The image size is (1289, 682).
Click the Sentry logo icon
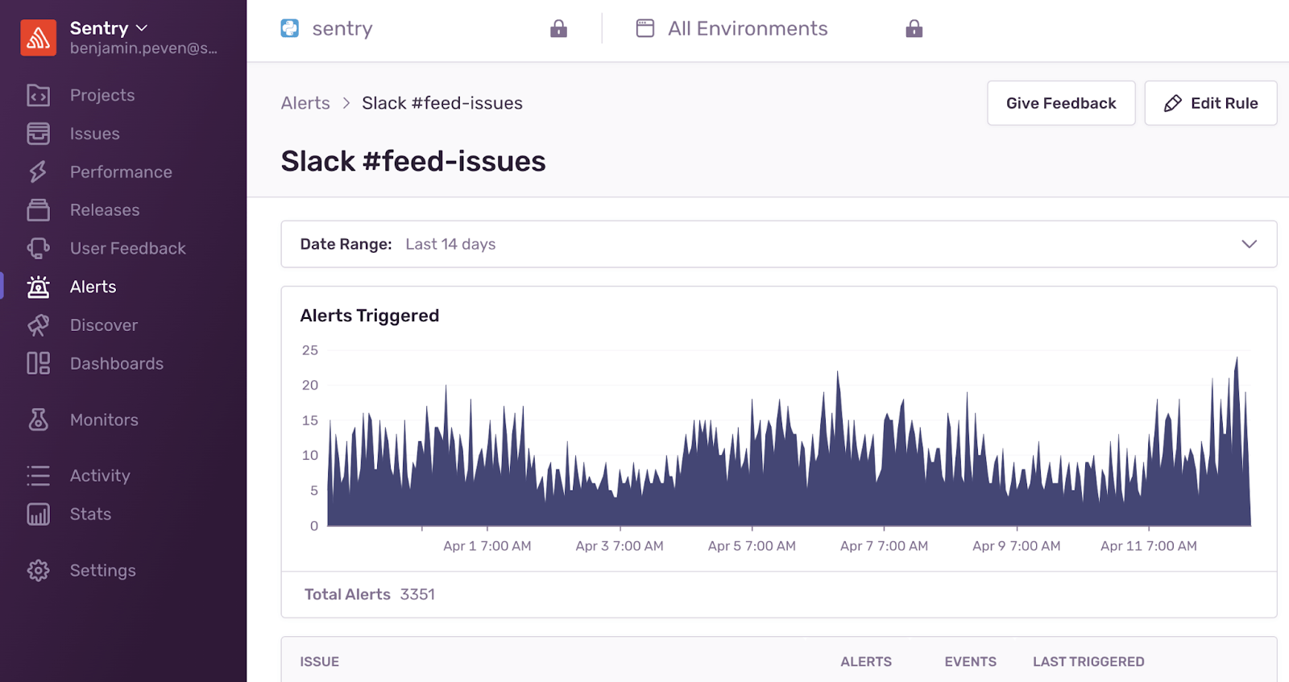tap(38, 38)
